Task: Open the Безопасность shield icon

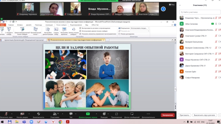Action: (x=39, y=114)
